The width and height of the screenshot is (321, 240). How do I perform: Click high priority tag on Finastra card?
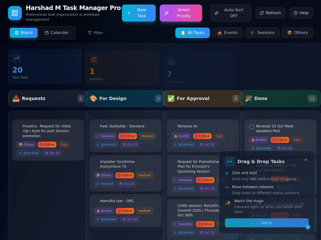[x=64, y=144]
